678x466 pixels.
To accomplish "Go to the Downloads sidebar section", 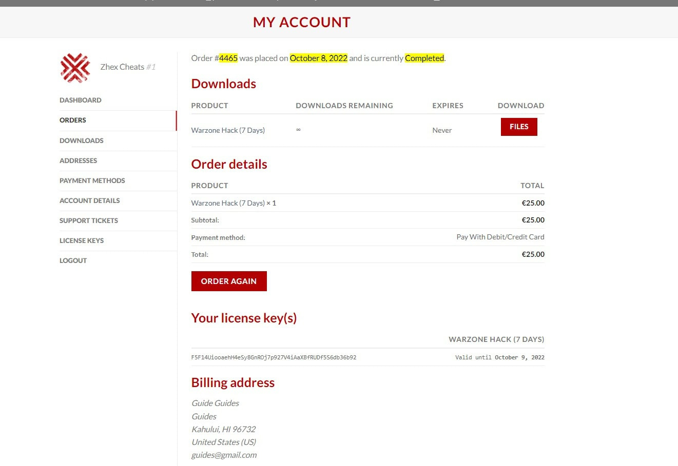I will click(x=81, y=140).
